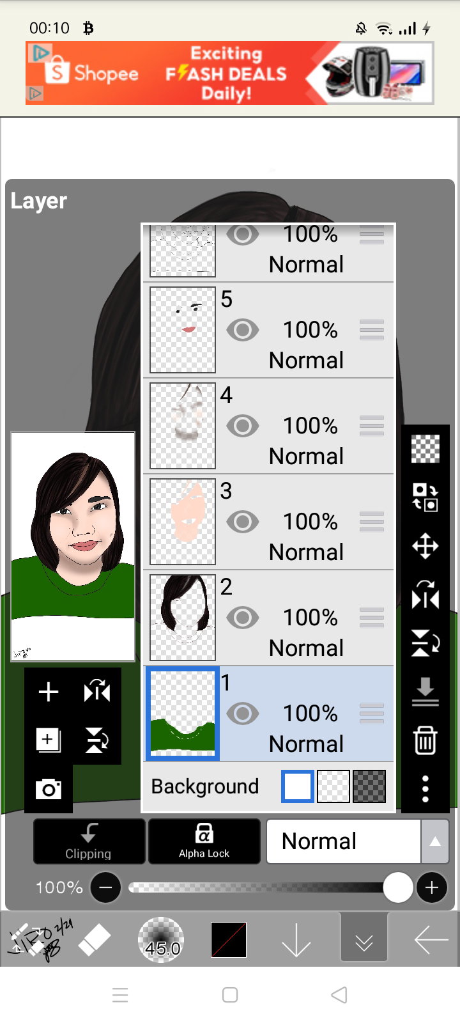The height and width of the screenshot is (1023, 460).
Task: Open the three-dots layer options menu
Action: click(x=425, y=789)
